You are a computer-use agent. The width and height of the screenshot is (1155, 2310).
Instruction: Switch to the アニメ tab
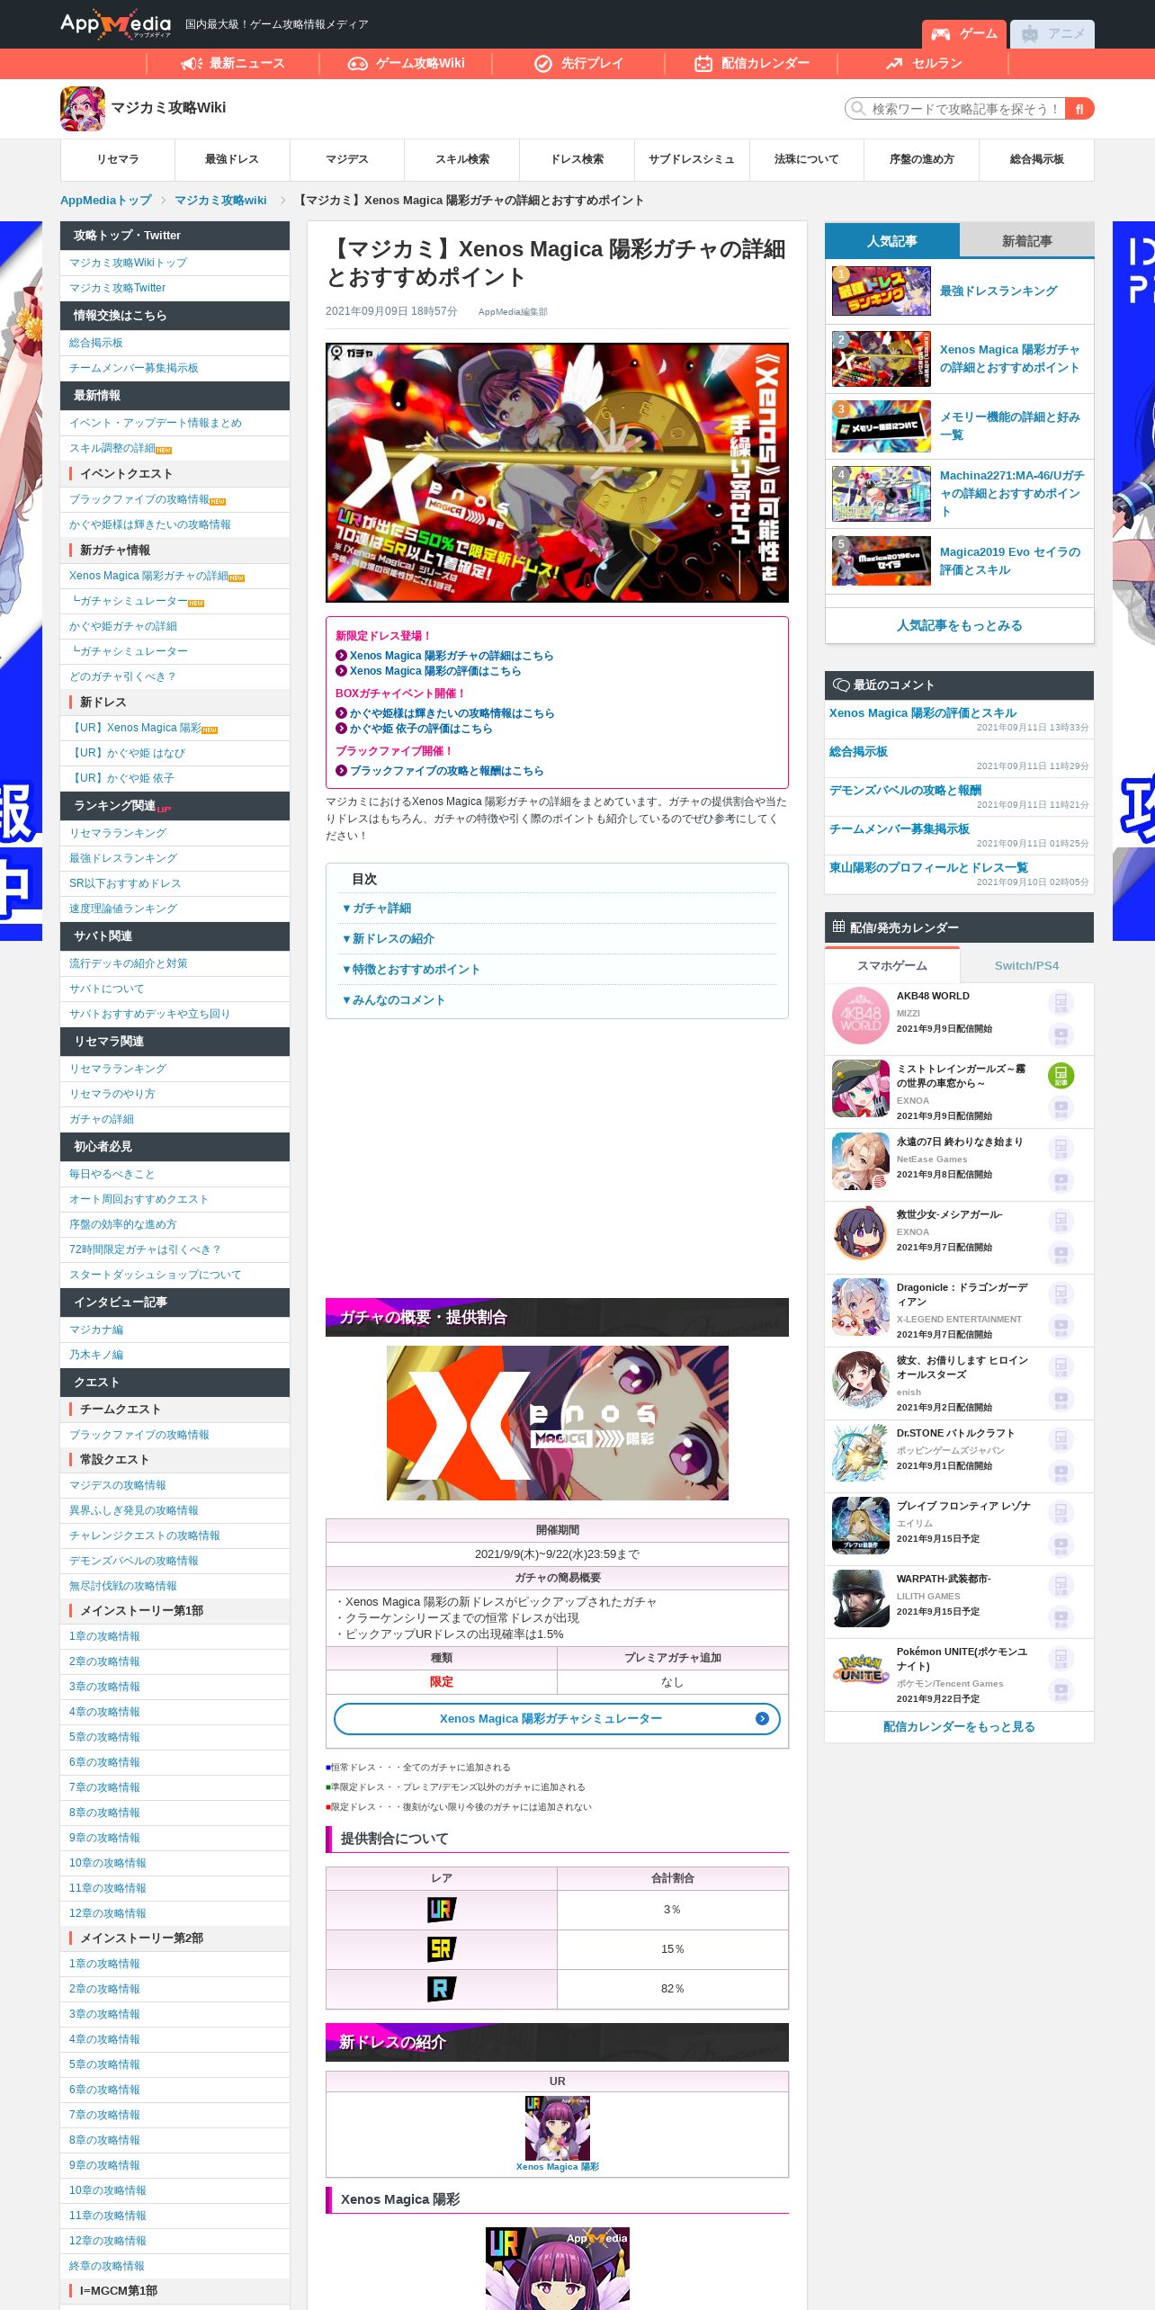tap(1052, 34)
